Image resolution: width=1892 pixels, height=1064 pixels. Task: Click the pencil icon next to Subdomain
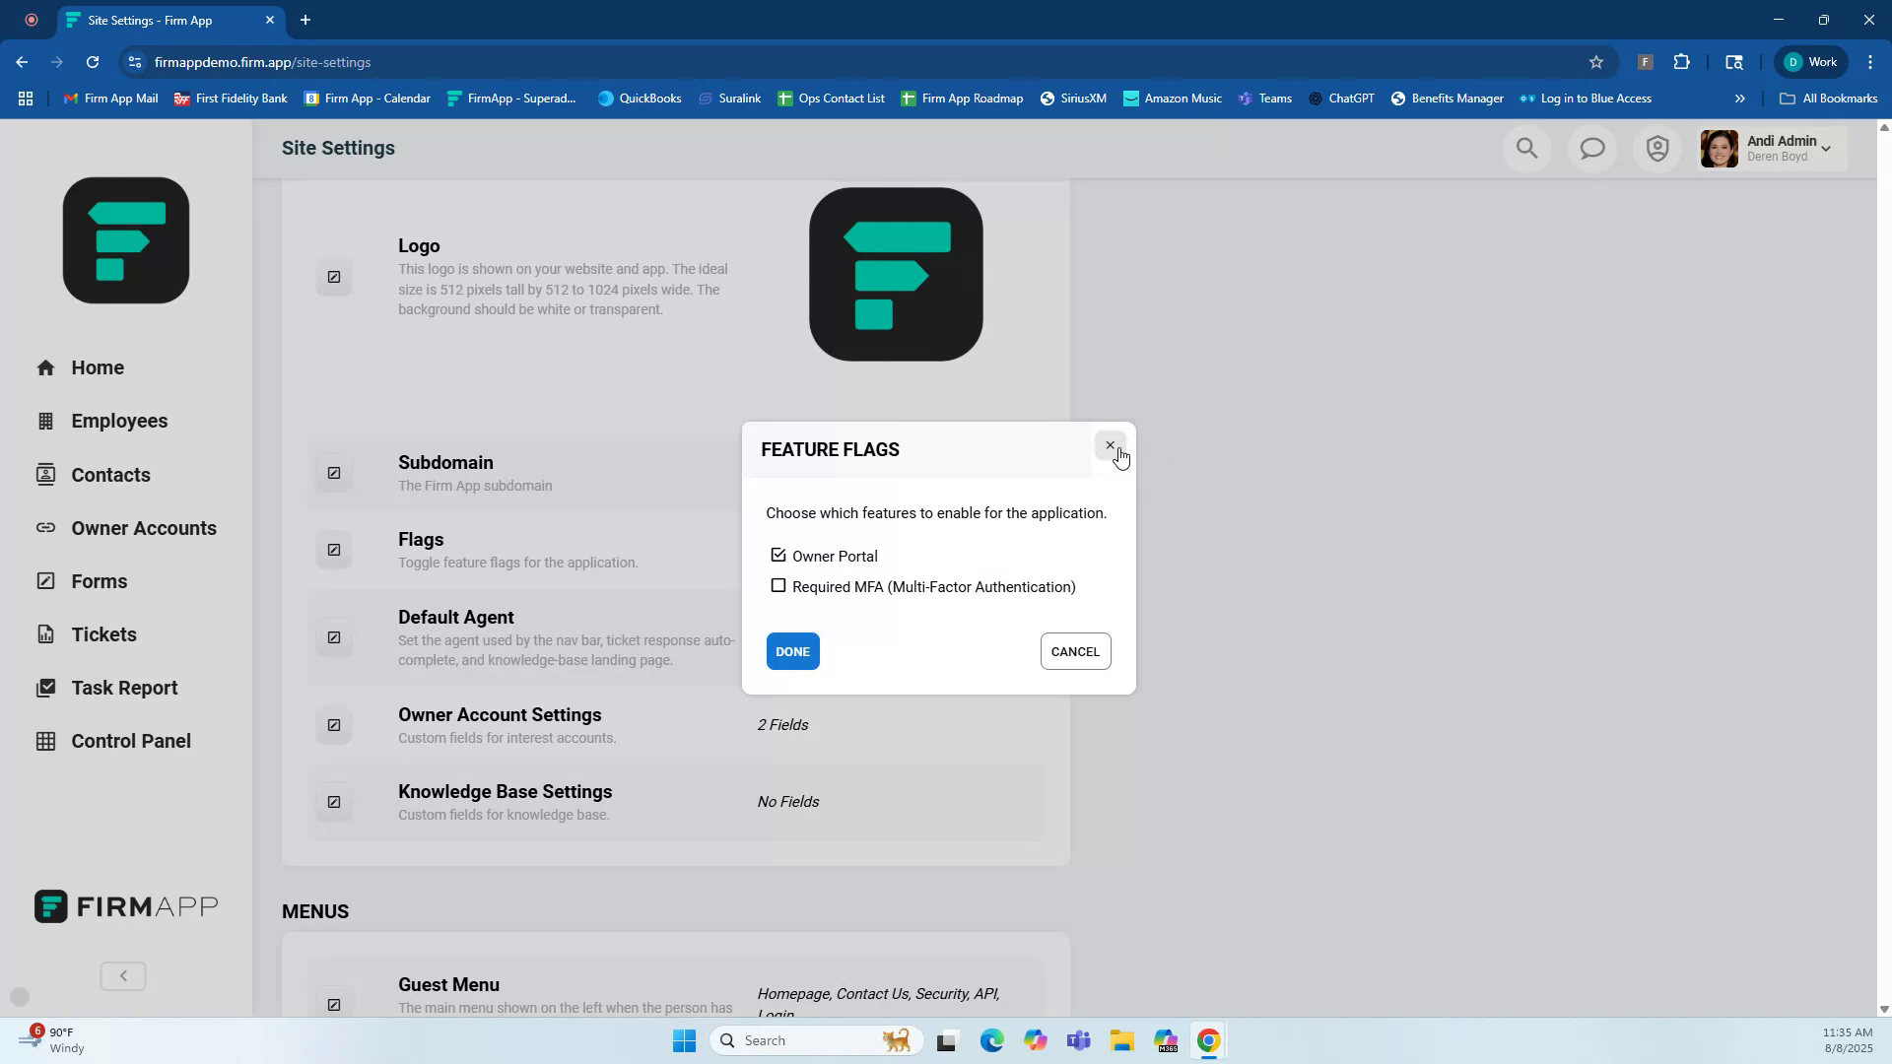coord(334,473)
